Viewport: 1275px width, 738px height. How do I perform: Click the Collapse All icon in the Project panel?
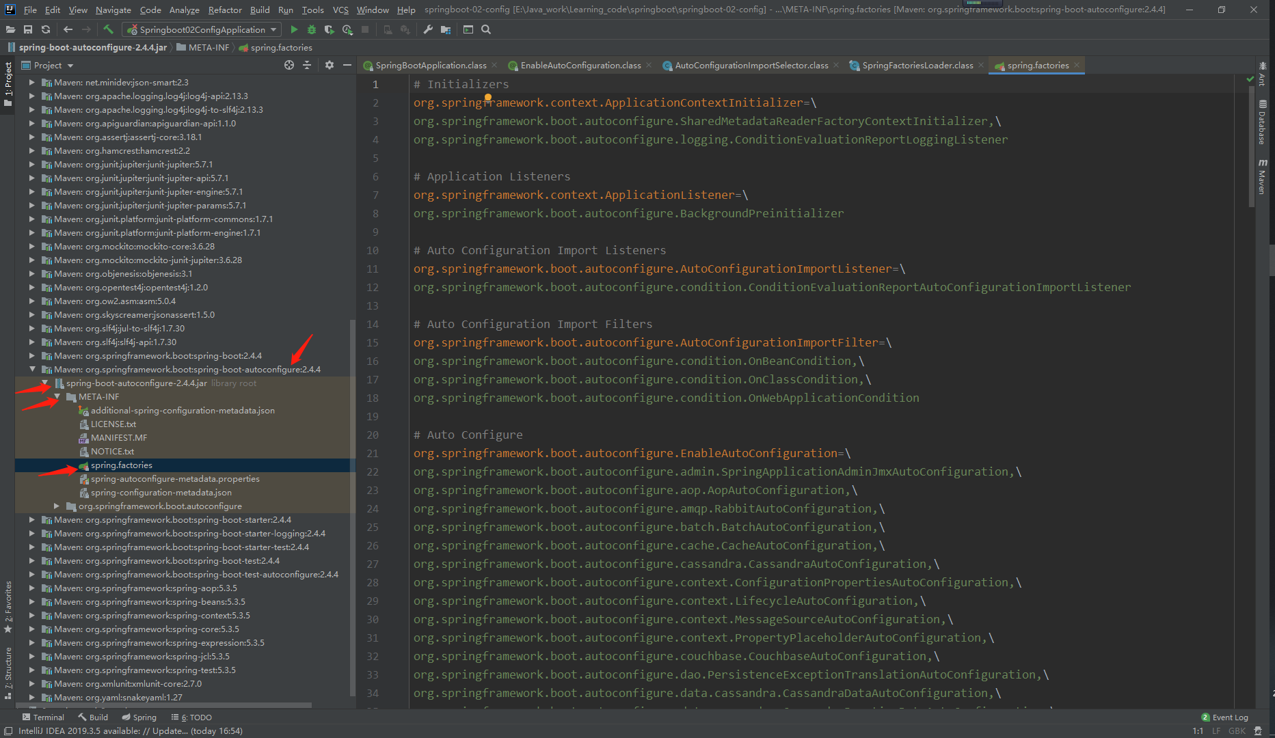tap(307, 65)
